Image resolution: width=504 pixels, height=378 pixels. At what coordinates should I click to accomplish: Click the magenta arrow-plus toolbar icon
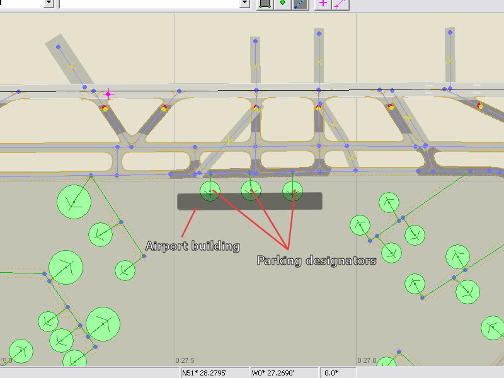[340, 3]
